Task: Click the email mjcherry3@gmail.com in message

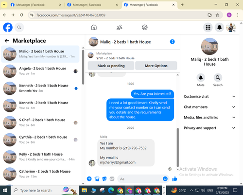Action: coord(118,162)
